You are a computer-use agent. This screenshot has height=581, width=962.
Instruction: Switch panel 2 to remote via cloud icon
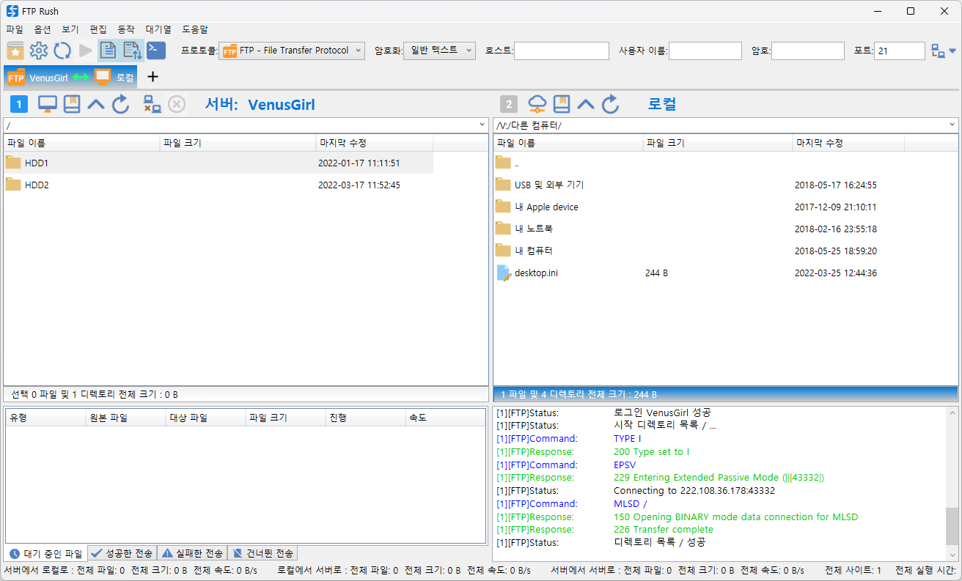tap(537, 104)
